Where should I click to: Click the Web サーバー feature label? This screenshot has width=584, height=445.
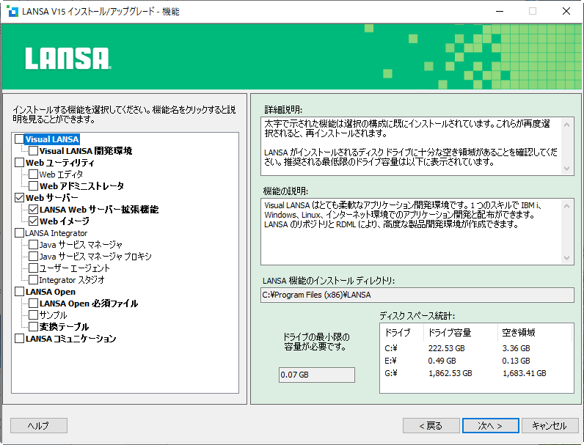52,197
